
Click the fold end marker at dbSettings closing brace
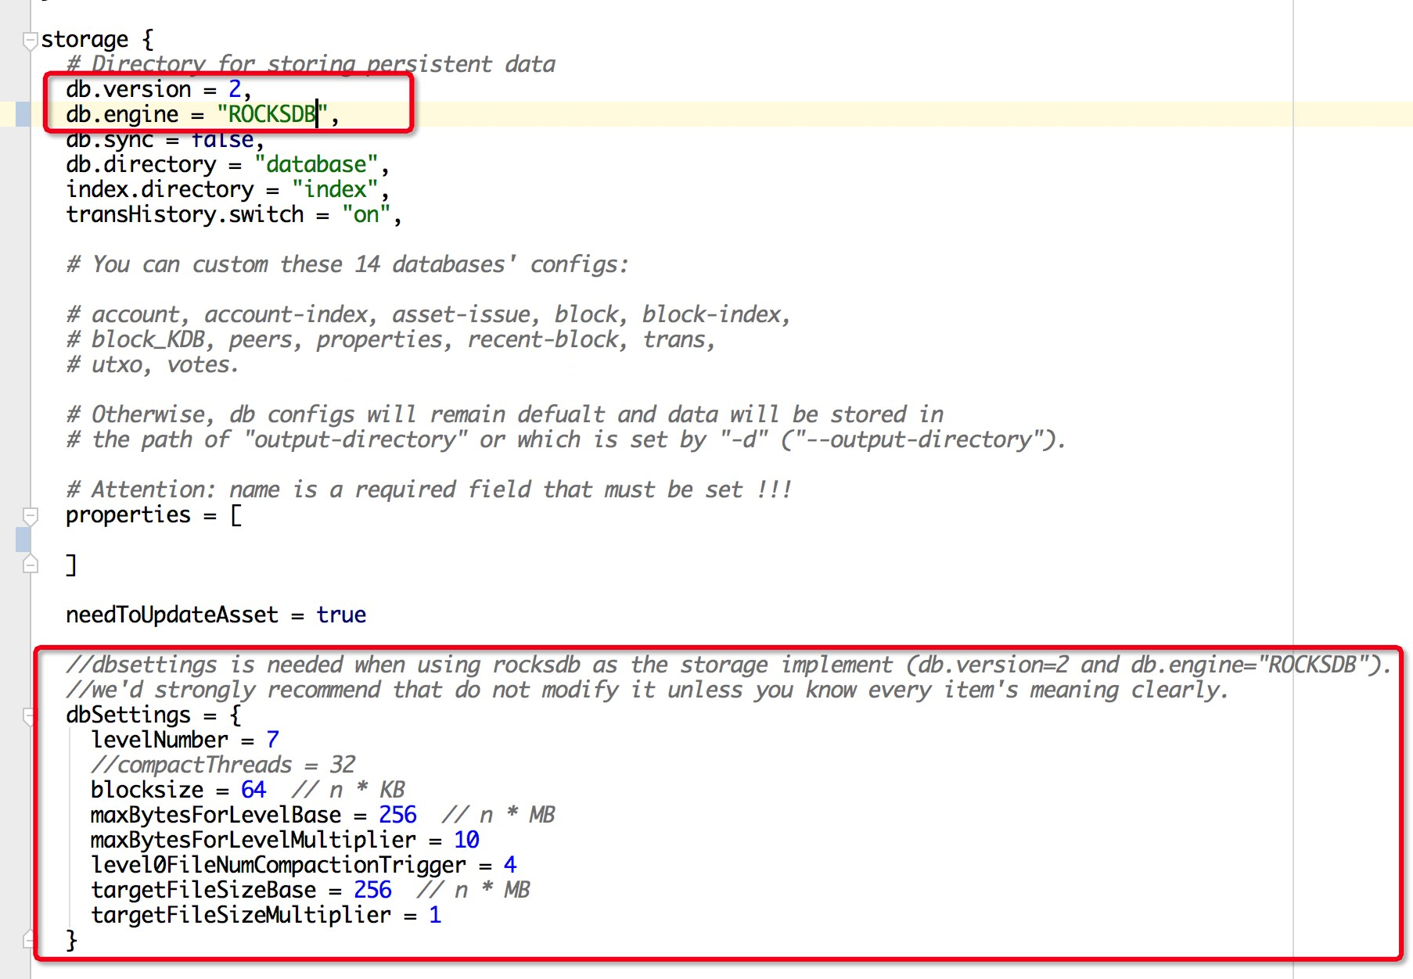pyautogui.click(x=31, y=938)
